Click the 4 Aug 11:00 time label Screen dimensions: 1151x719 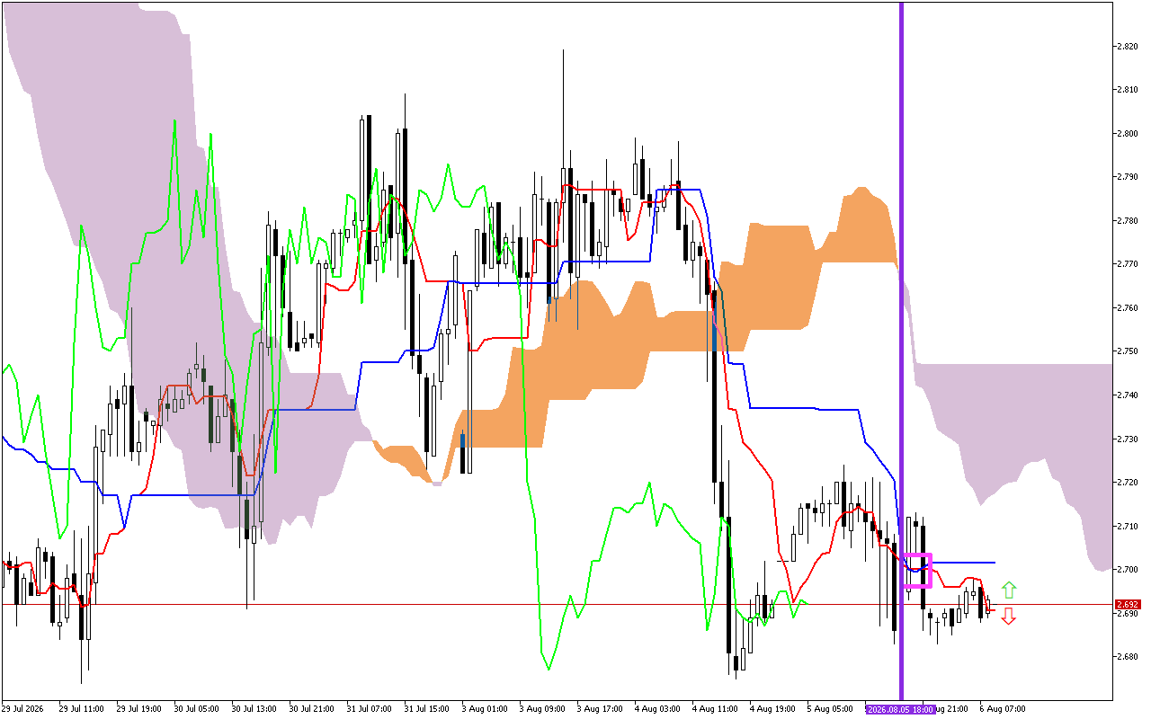[x=714, y=709]
